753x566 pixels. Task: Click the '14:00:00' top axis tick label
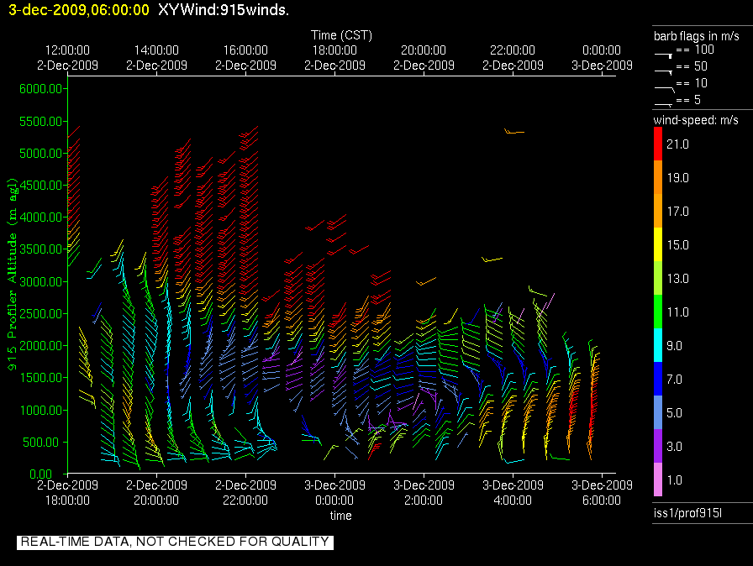tap(156, 50)
